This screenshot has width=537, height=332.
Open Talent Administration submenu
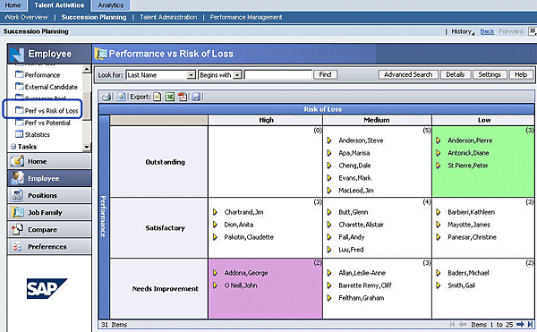click(168, 17)
